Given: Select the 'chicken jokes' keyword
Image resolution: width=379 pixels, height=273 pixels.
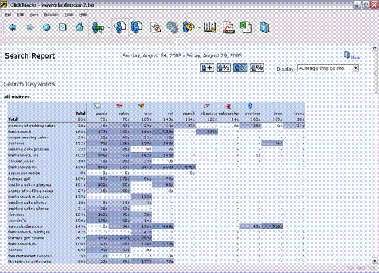Looking at the screenshot, I should [21, 161].
